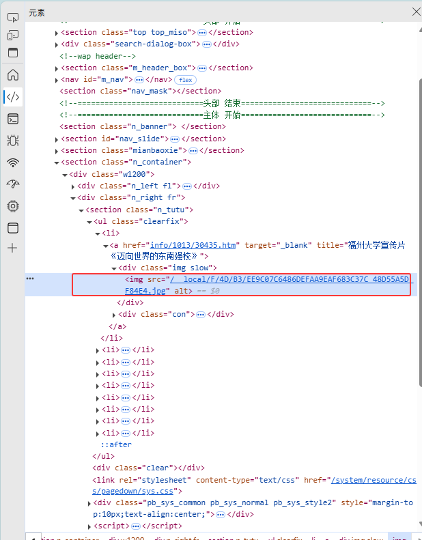The width and height of the screenshot is (422, 540).
Task: Expand the mianbaoxie section node
Action: pos(57,151)
